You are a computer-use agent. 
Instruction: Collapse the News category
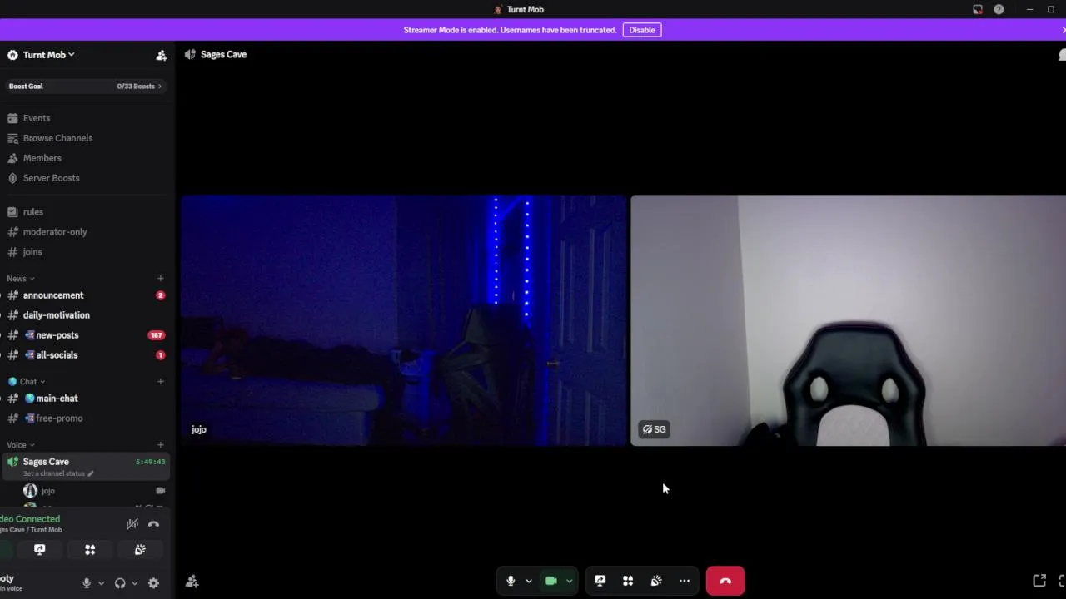tap(20, 279)
